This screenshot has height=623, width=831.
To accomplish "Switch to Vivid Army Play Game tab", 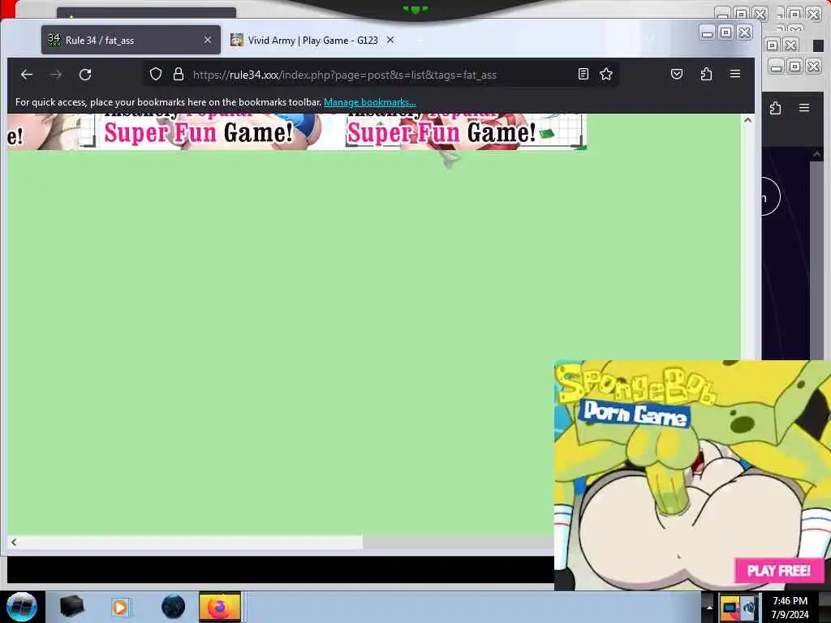I will click(x=312, y=40).
